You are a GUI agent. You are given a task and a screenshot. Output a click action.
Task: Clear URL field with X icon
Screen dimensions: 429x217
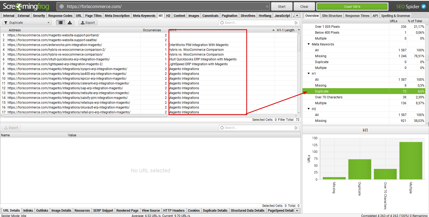[267, 6]
